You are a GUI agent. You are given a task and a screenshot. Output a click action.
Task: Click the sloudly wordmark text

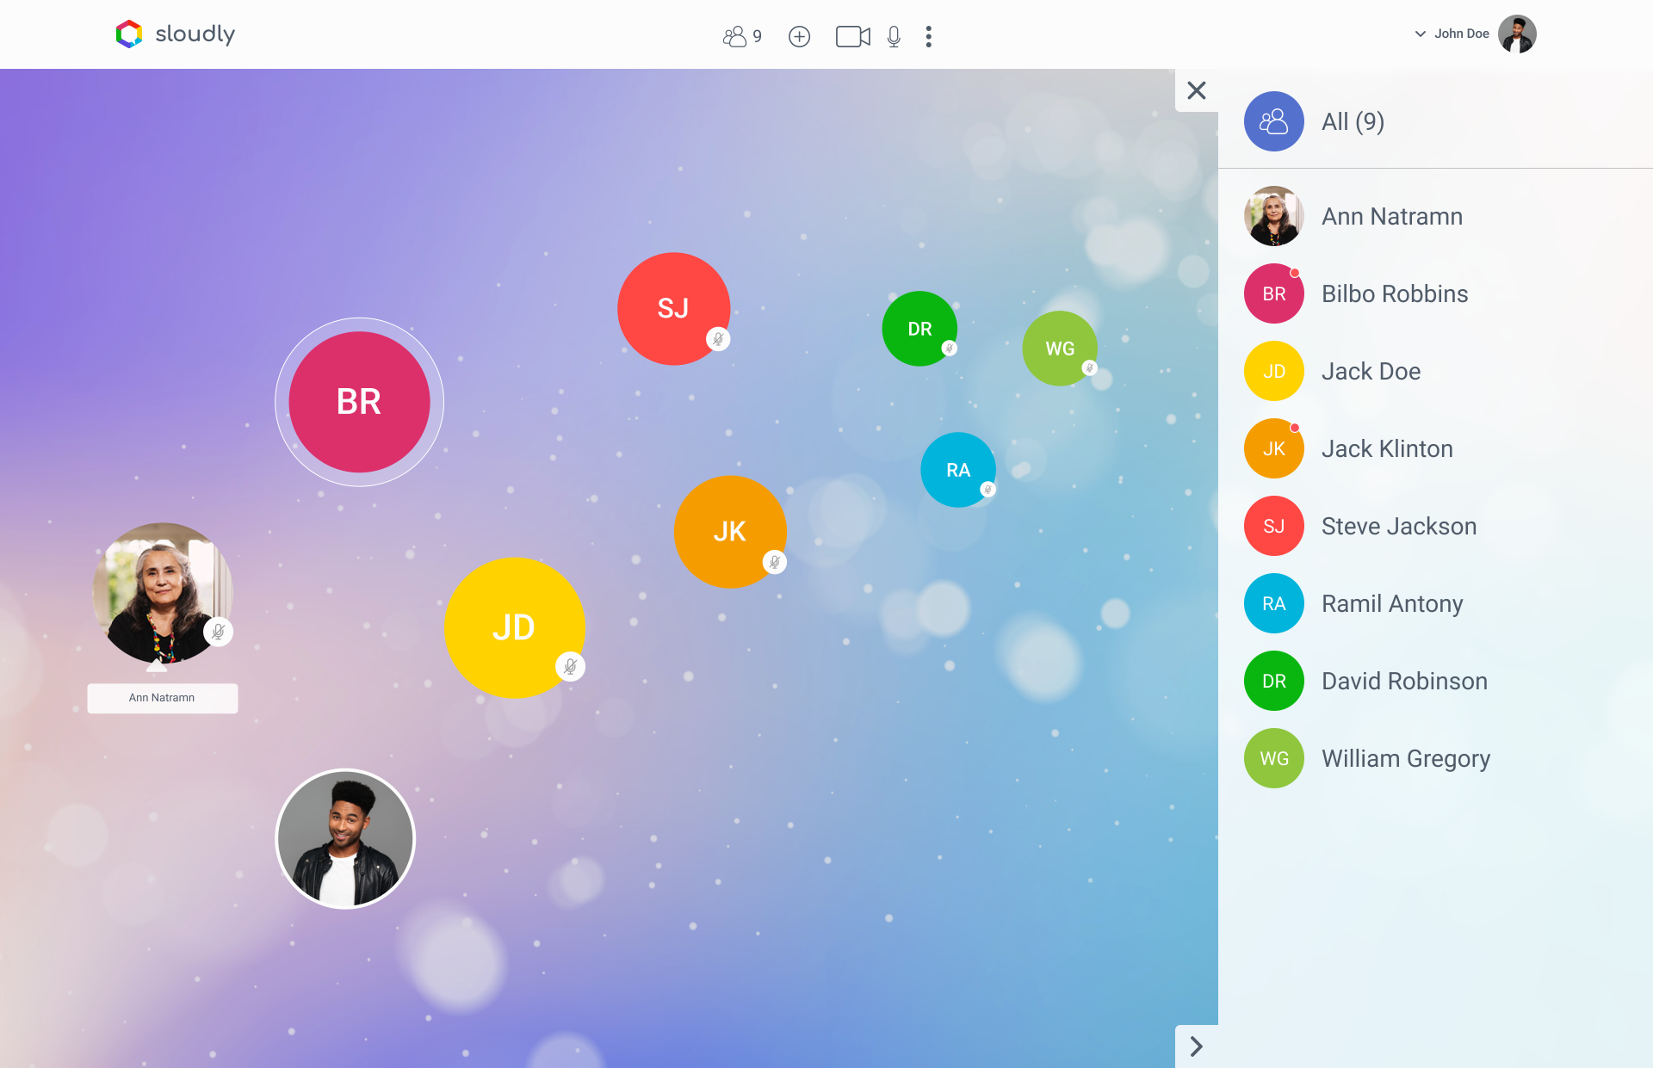coord(195,34)
